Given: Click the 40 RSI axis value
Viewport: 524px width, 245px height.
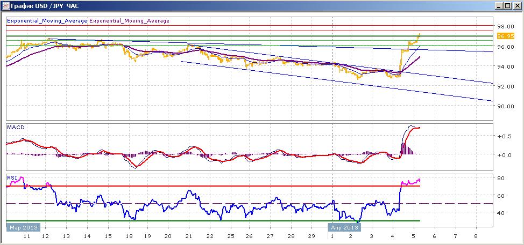Looking at the screenshot, I should pos(501,213).
